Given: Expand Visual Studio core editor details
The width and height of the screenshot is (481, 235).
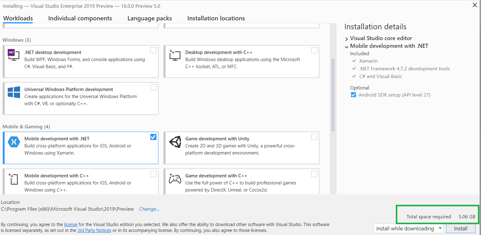Looking at the screenshot, I should [346, 39].
